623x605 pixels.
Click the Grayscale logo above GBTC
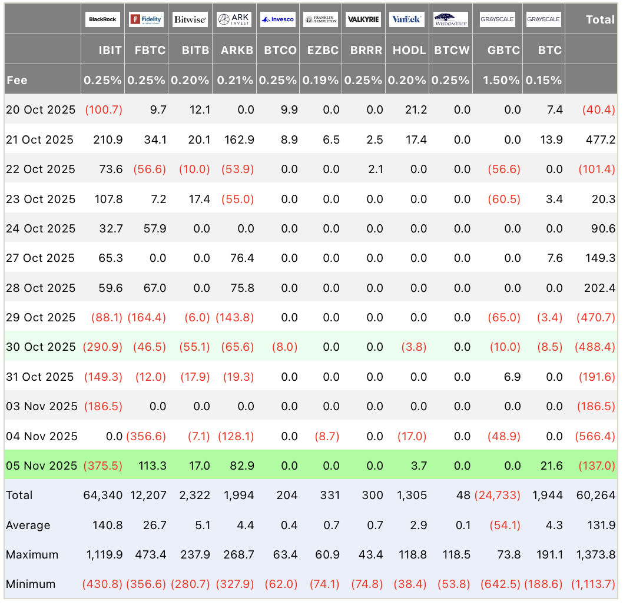497,19
